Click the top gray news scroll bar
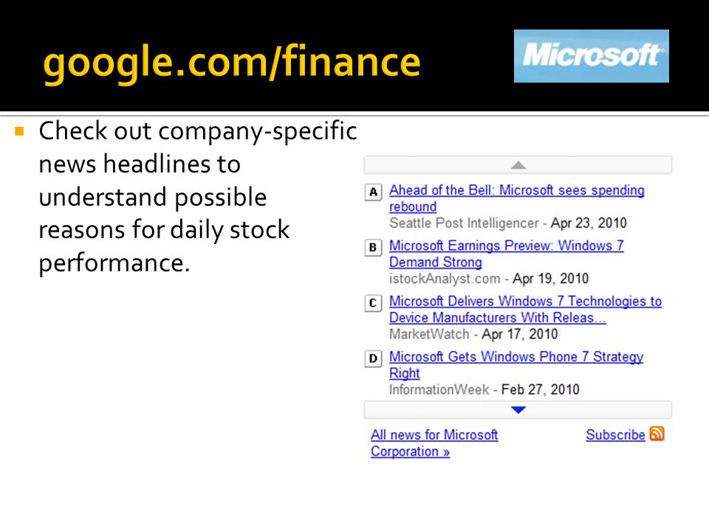 [518, 165]
